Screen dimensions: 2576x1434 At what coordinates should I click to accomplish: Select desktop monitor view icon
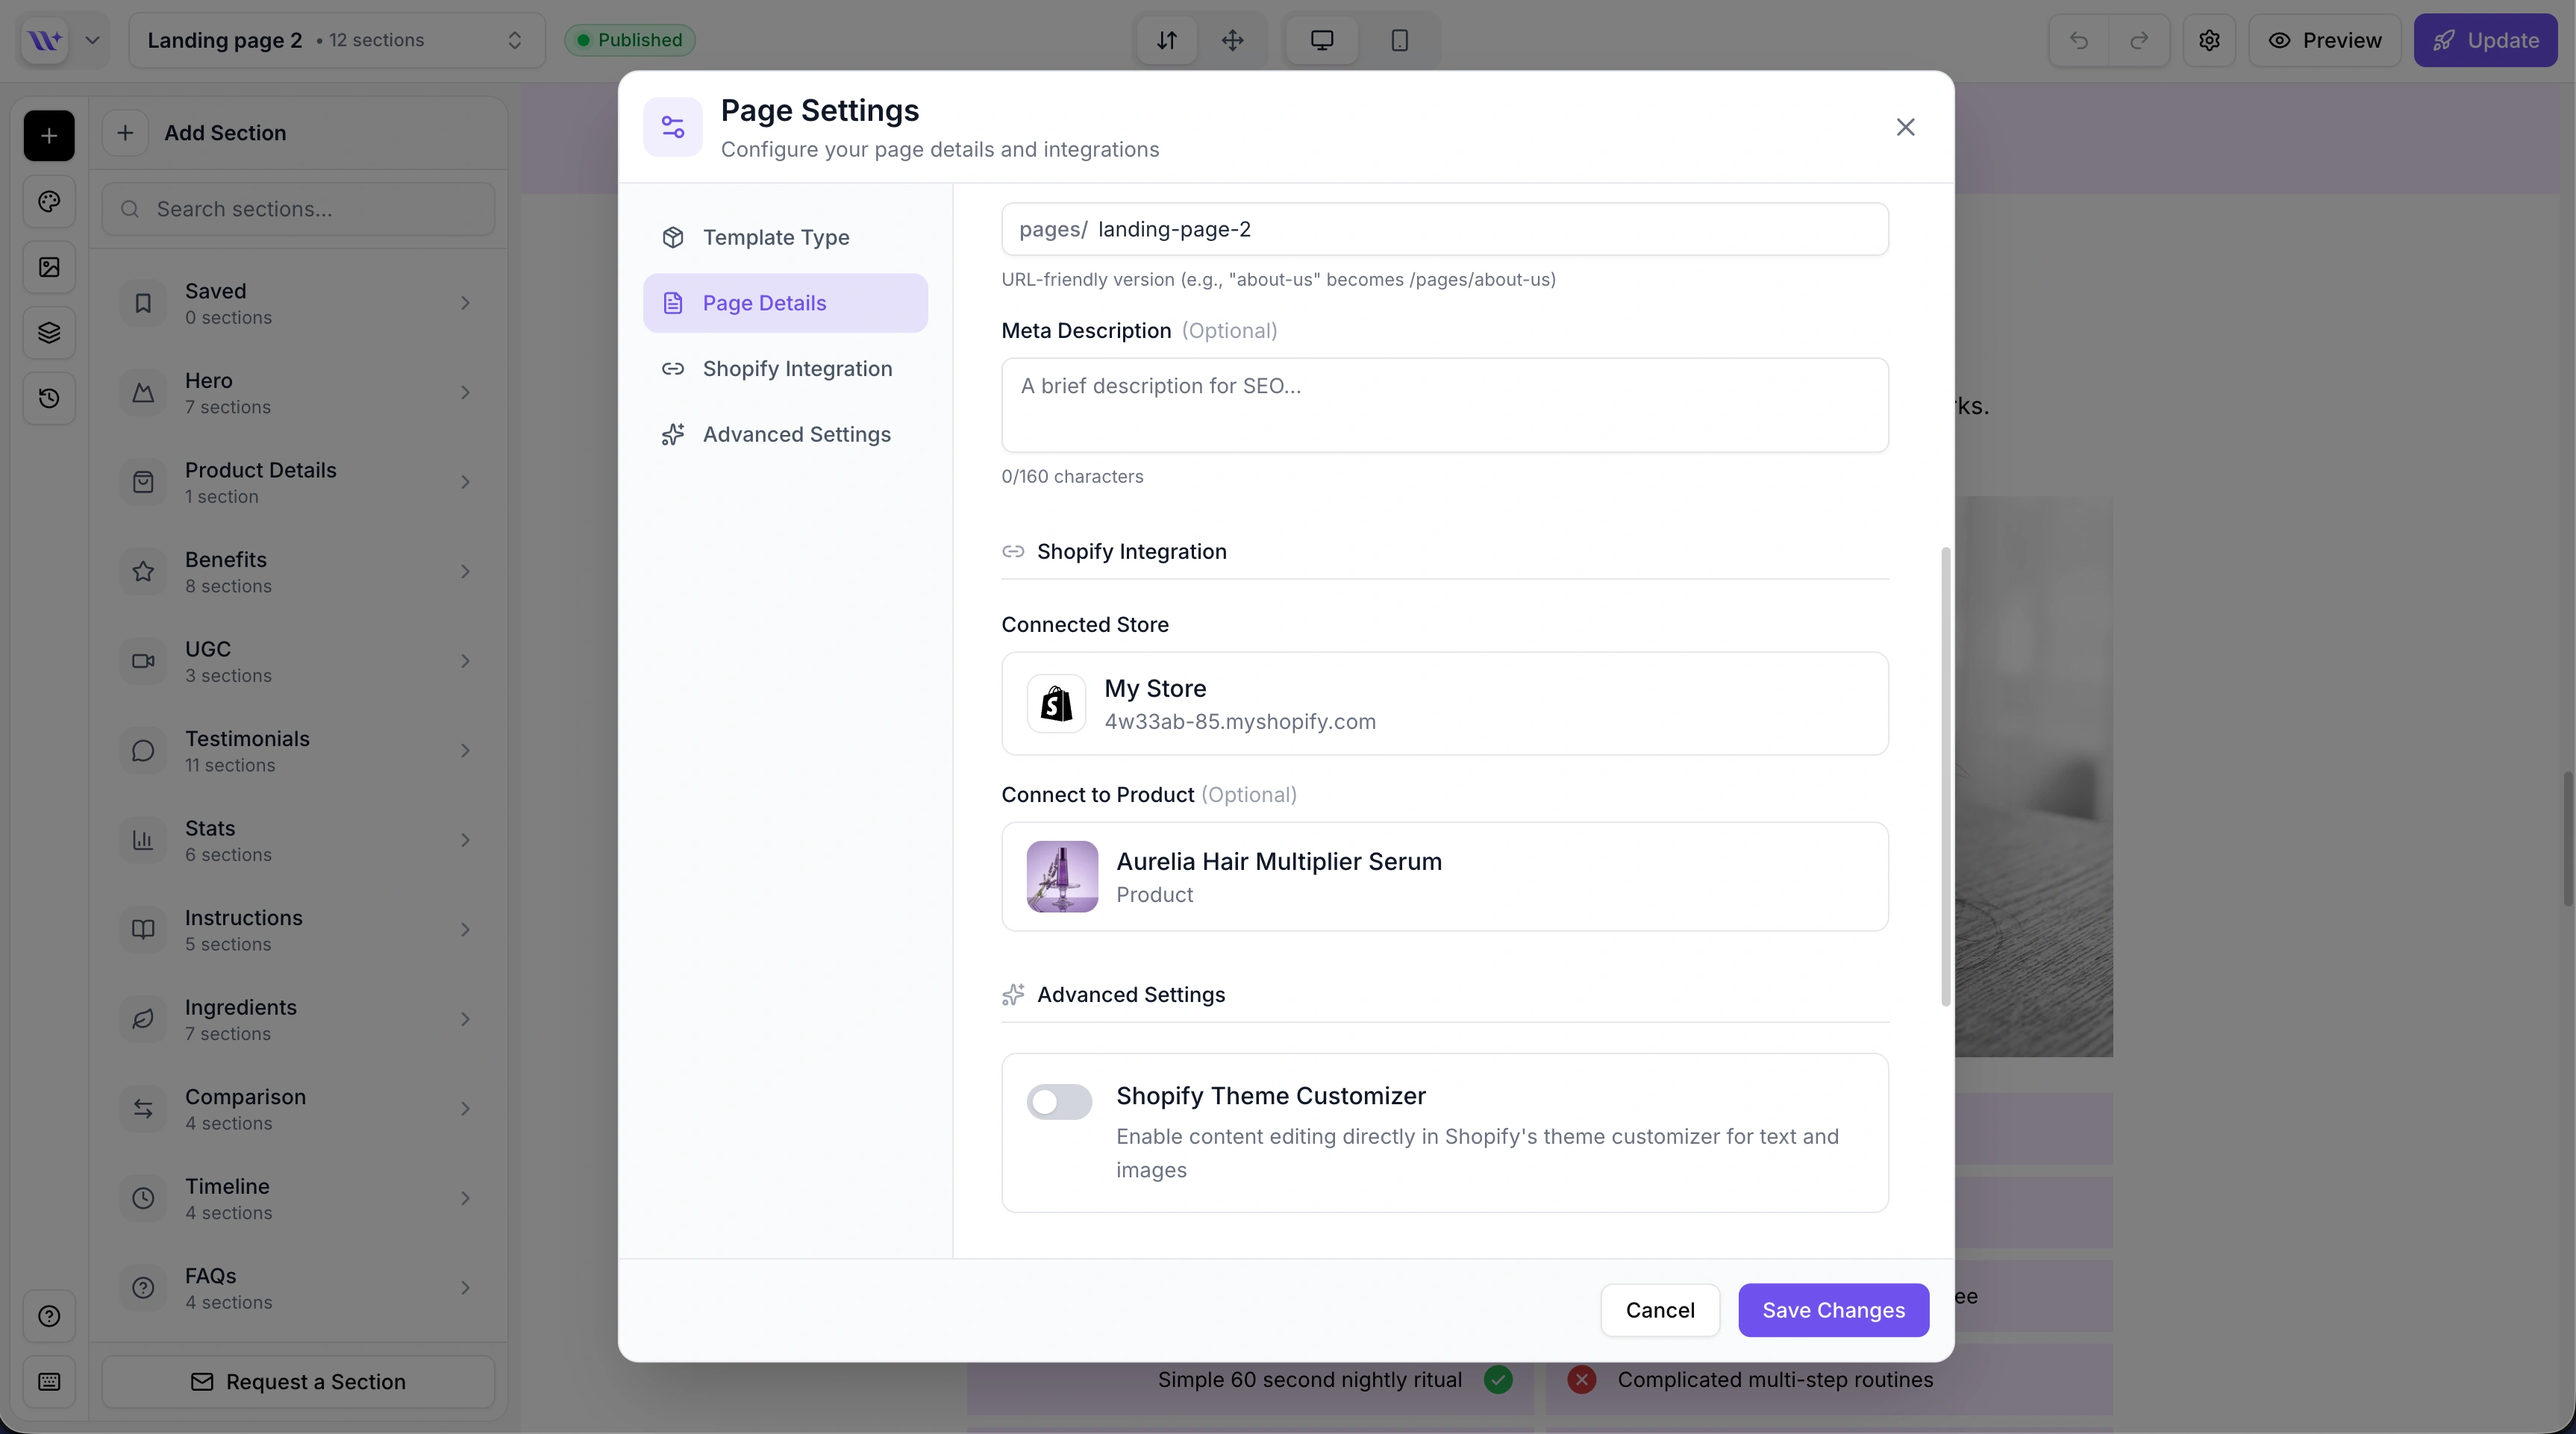[1322, 40]
